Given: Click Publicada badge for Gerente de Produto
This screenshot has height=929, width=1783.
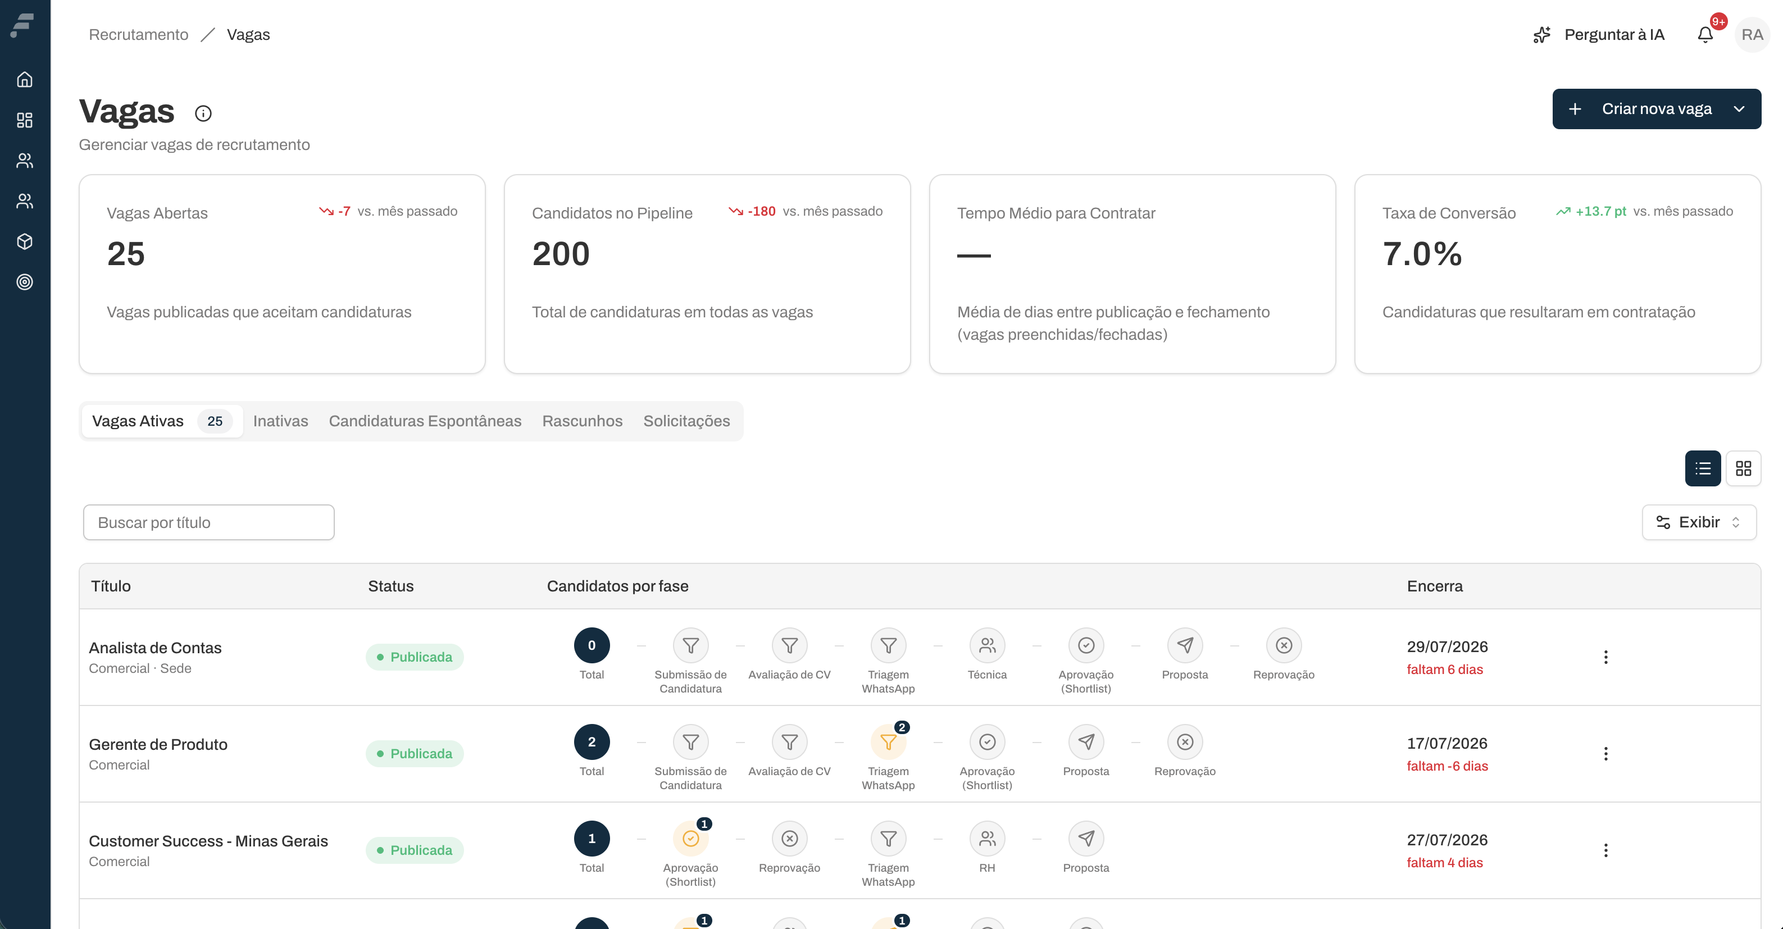Looking at the screenshot, I should pos(415,754).
